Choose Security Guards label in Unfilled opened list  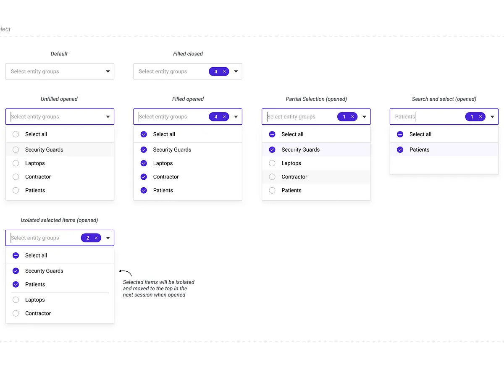(44, 150)
